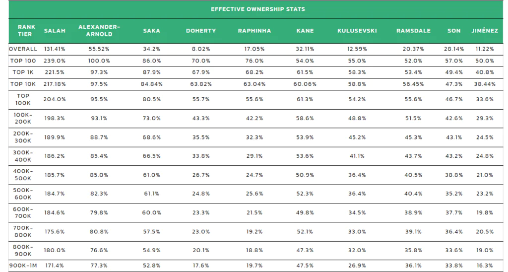The height and width of the screenshot is (272, 508).
Task: Select the 900K-1M row label
Action: 23,266
